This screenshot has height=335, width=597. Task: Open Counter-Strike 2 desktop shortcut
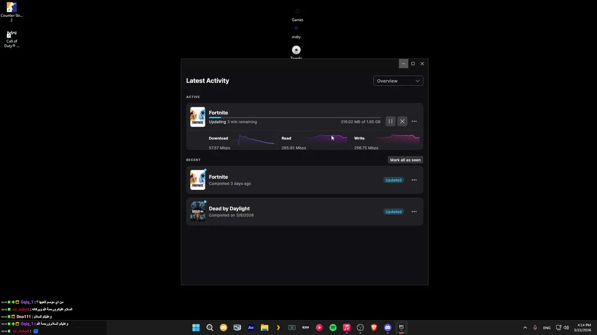(x=12, y=12)
